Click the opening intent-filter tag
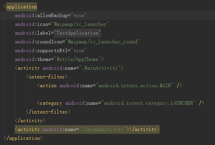This screenshot has width=215, height=145. 47,77
